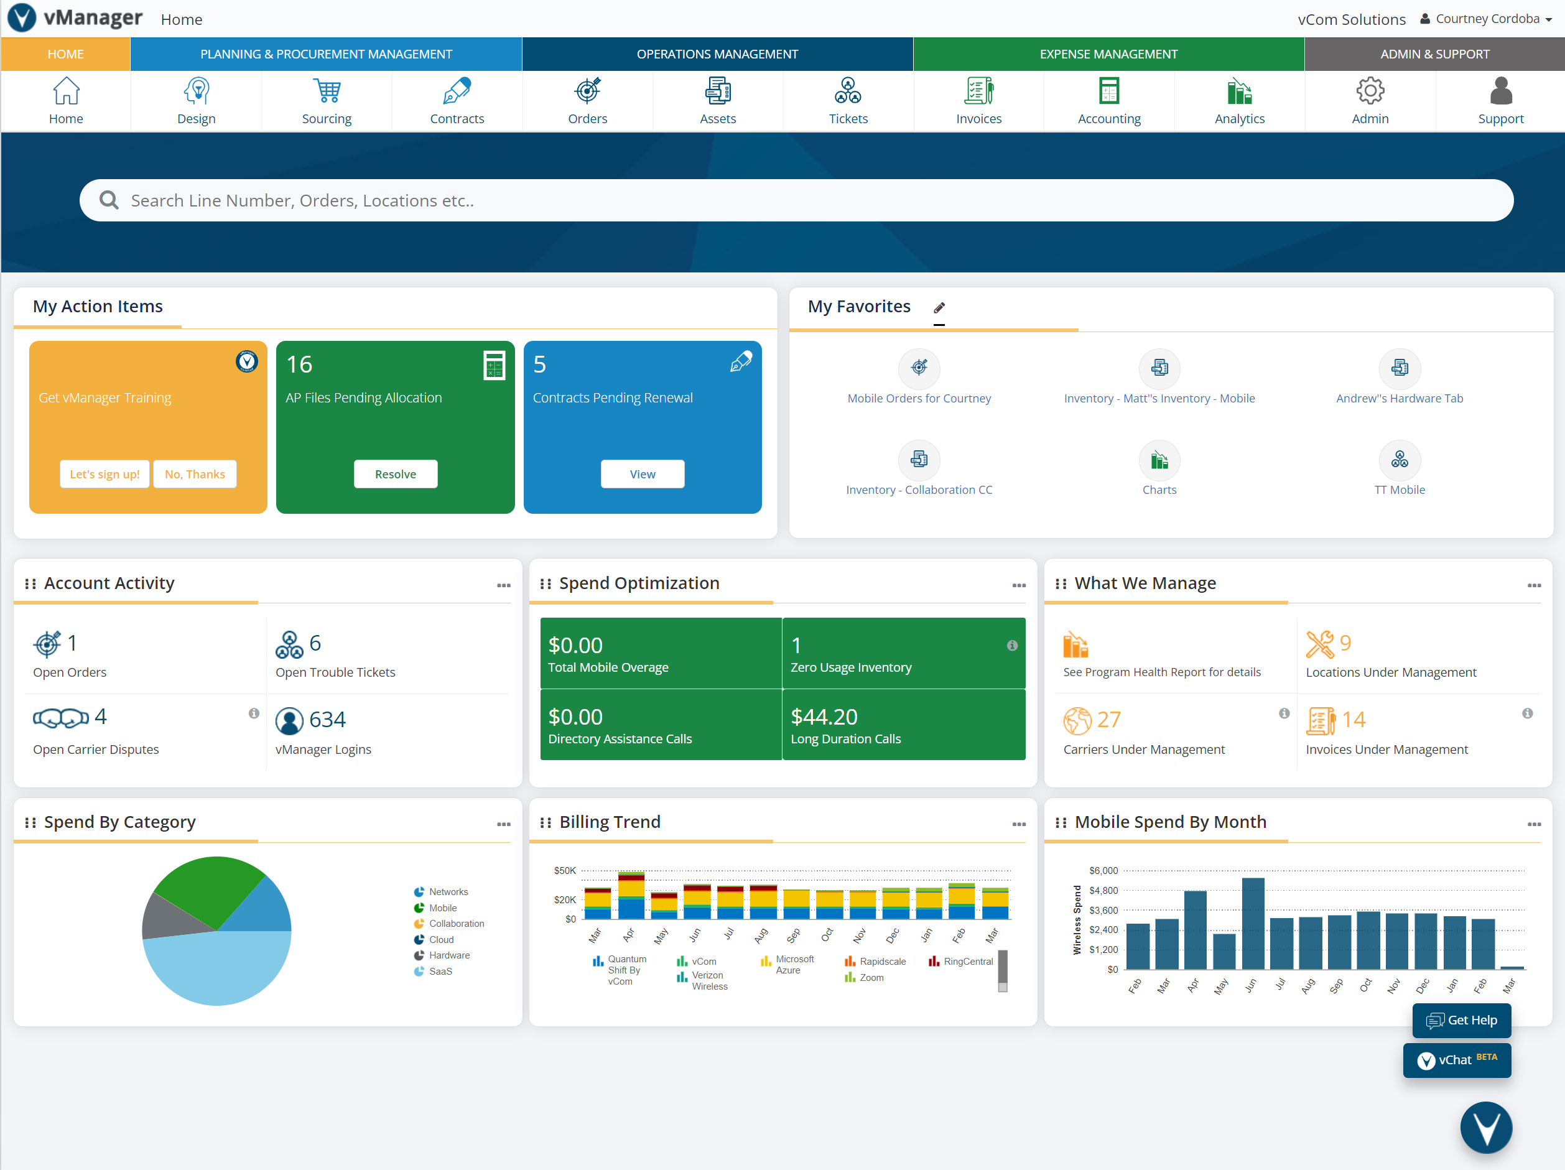Screen dimensions: 1565x1170
Task: Expand Spend Optimization widget options
Action: [1017, 582]
